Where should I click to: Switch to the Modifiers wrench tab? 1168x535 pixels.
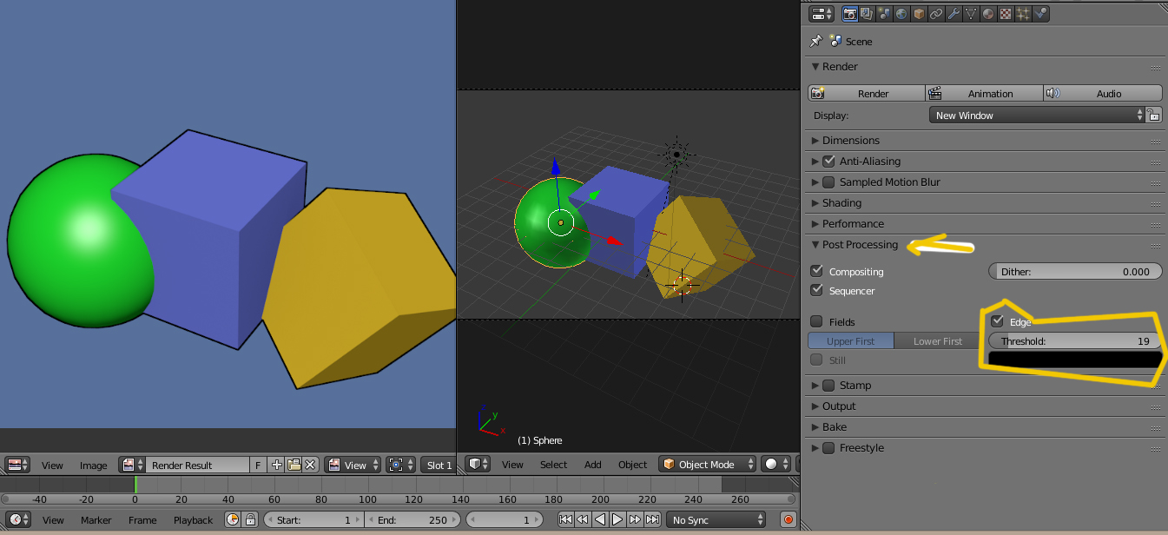(x=953, y=14)
